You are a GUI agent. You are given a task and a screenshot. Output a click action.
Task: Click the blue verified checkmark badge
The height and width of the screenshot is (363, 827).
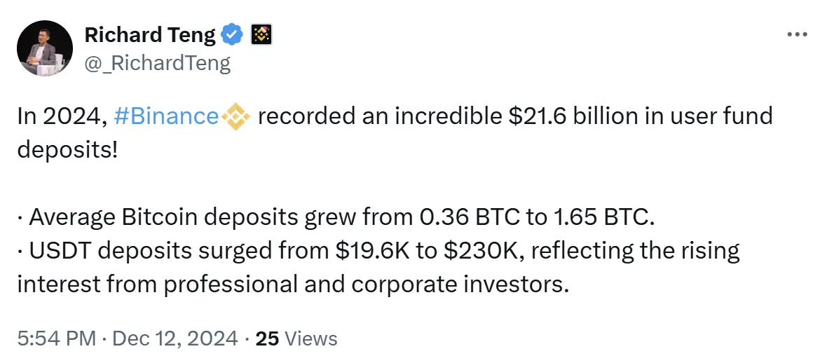(x=233, y=34)
